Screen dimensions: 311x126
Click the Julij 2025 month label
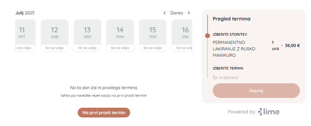pyautogui.click(x=25, y=13)
